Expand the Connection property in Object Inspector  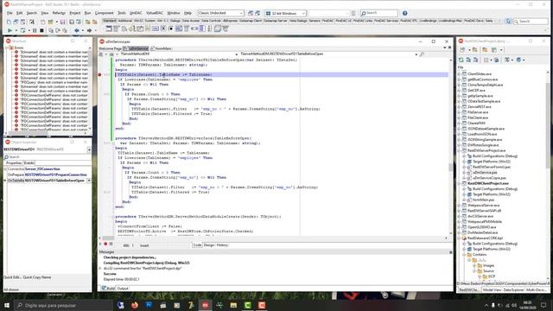pos(5,169)
